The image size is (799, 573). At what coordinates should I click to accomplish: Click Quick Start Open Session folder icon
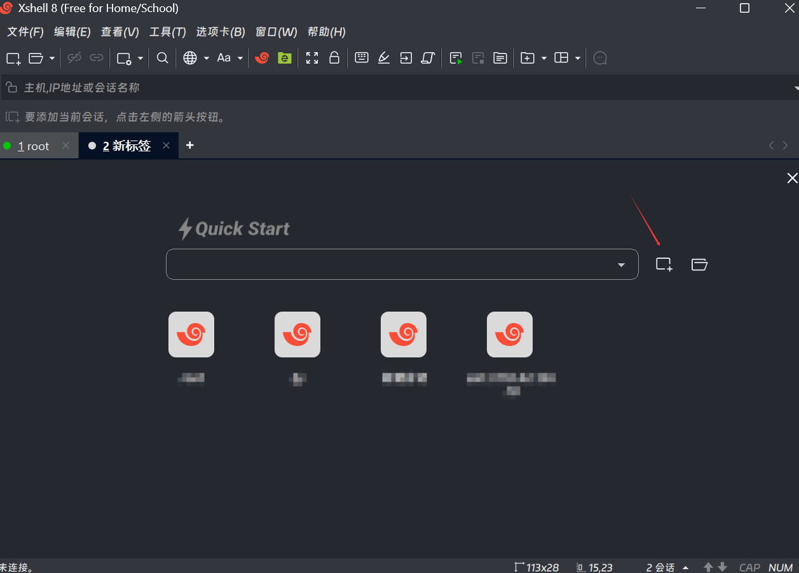700,265
